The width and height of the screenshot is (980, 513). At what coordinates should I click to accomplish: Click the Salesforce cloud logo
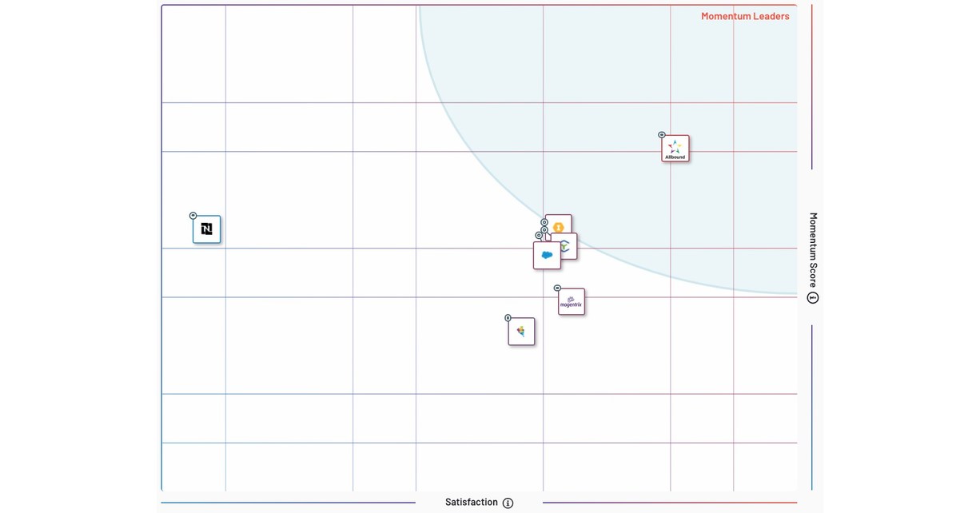(547, 255)
